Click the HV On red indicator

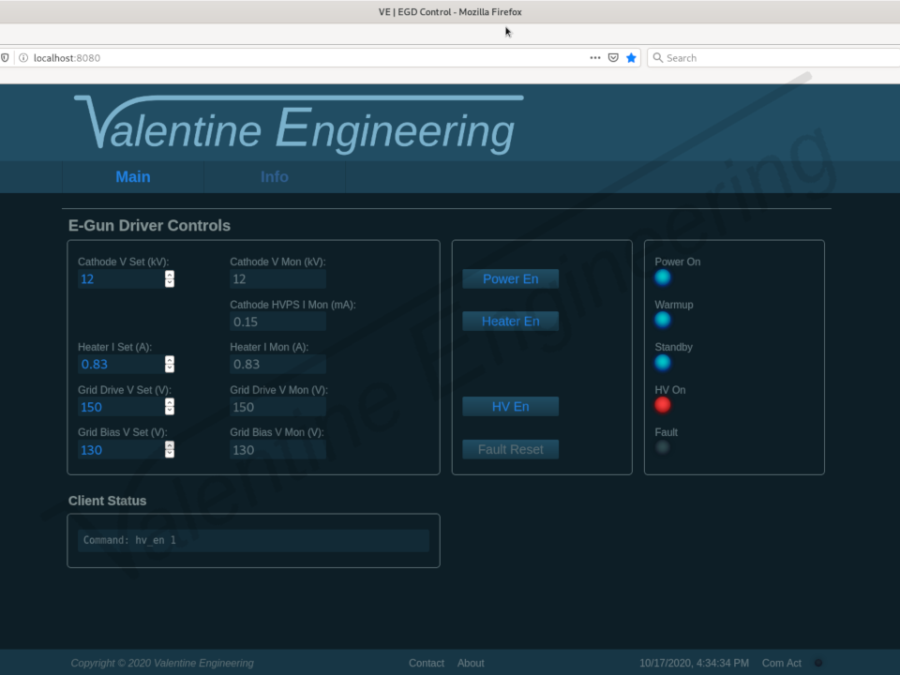[663, 405]
